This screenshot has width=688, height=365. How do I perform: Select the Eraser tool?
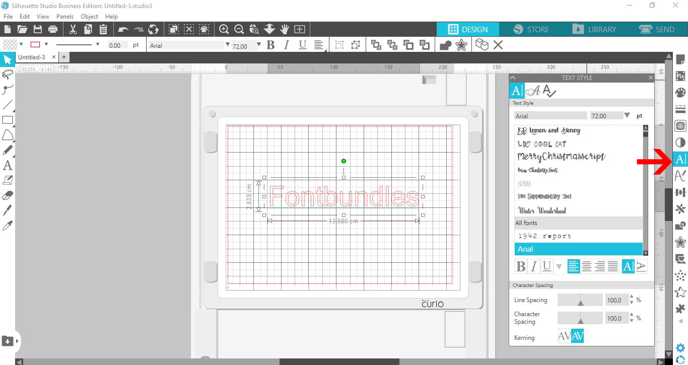coord(7,195)
